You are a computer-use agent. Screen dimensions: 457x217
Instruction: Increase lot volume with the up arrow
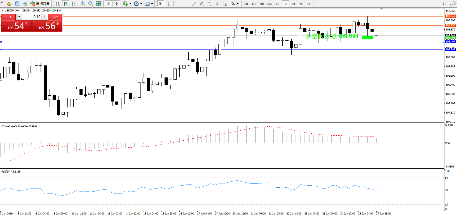(x=44, y=17)
